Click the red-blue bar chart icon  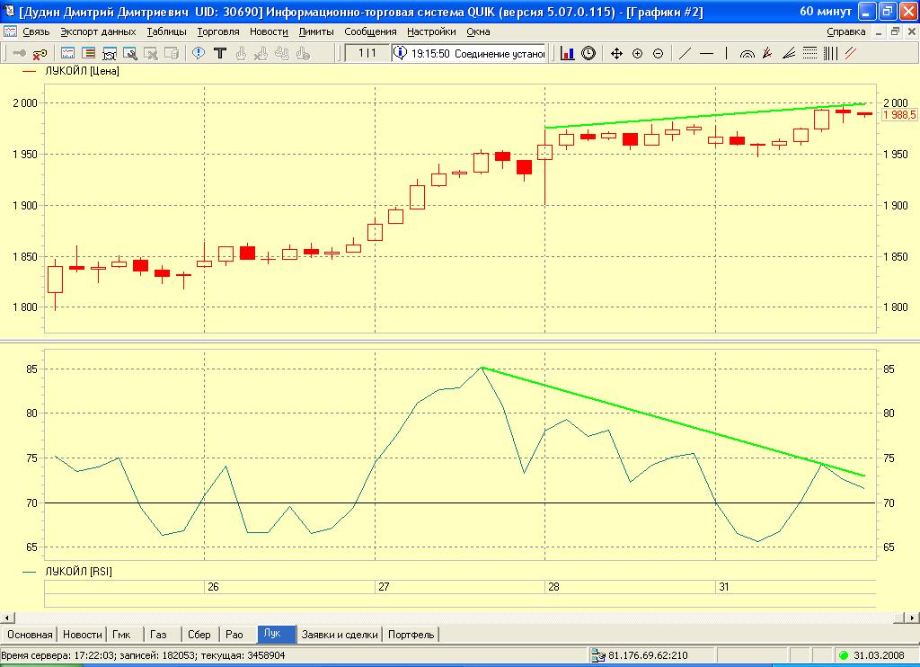[568, 53]
